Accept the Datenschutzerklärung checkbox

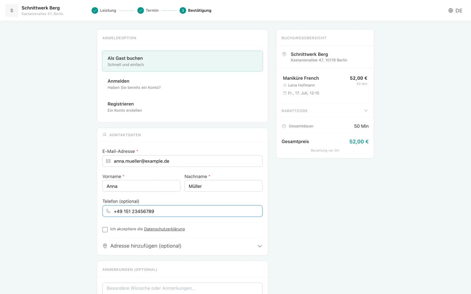[105, 229]
